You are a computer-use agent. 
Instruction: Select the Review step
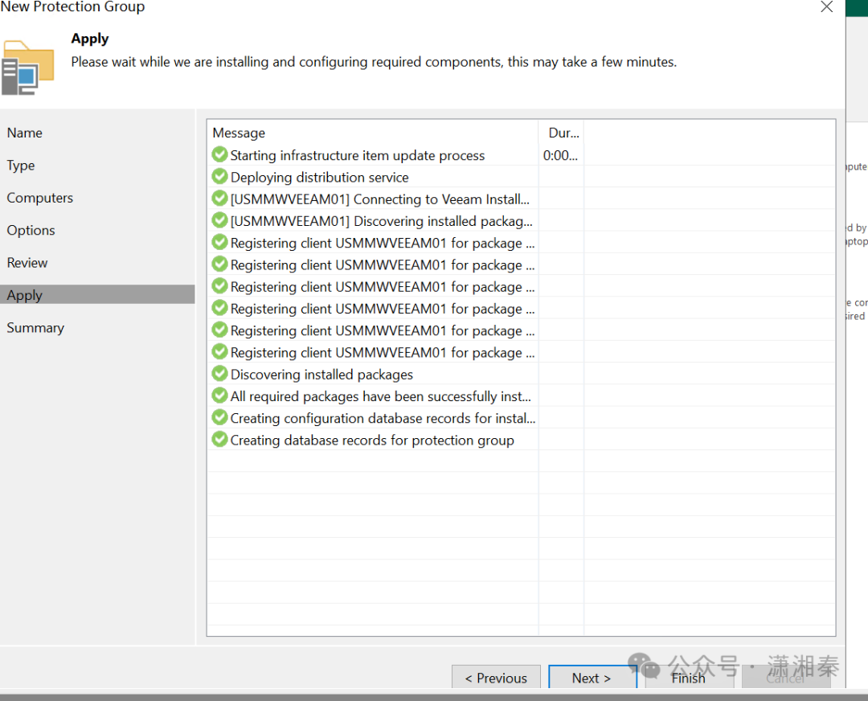(x=27, y=262)
